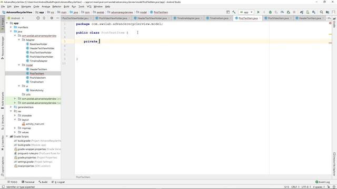The width and height of the screenshot is (337, 189).
Task: Open the VCS menu
Action: 89,7
